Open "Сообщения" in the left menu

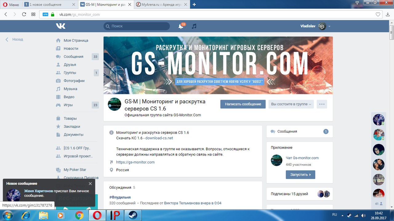tap(73, 56)
